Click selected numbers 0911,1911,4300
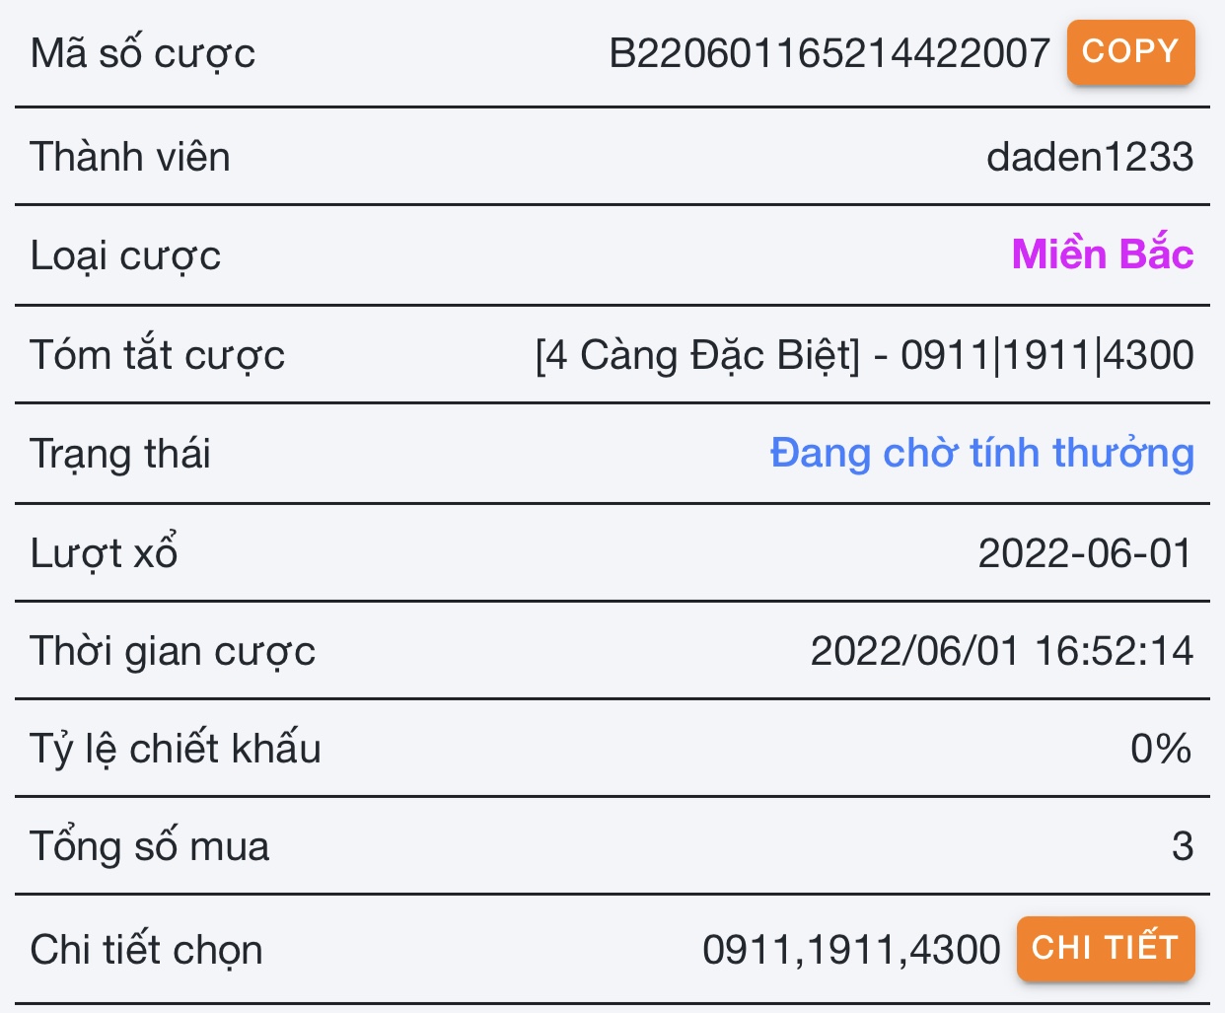1225x1013 pixels. click(851, 950)
